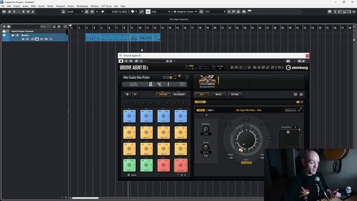The image size is (357, 201).
Task: Toggle Read automation in Groove Agent header
Action: click(127, 61)
